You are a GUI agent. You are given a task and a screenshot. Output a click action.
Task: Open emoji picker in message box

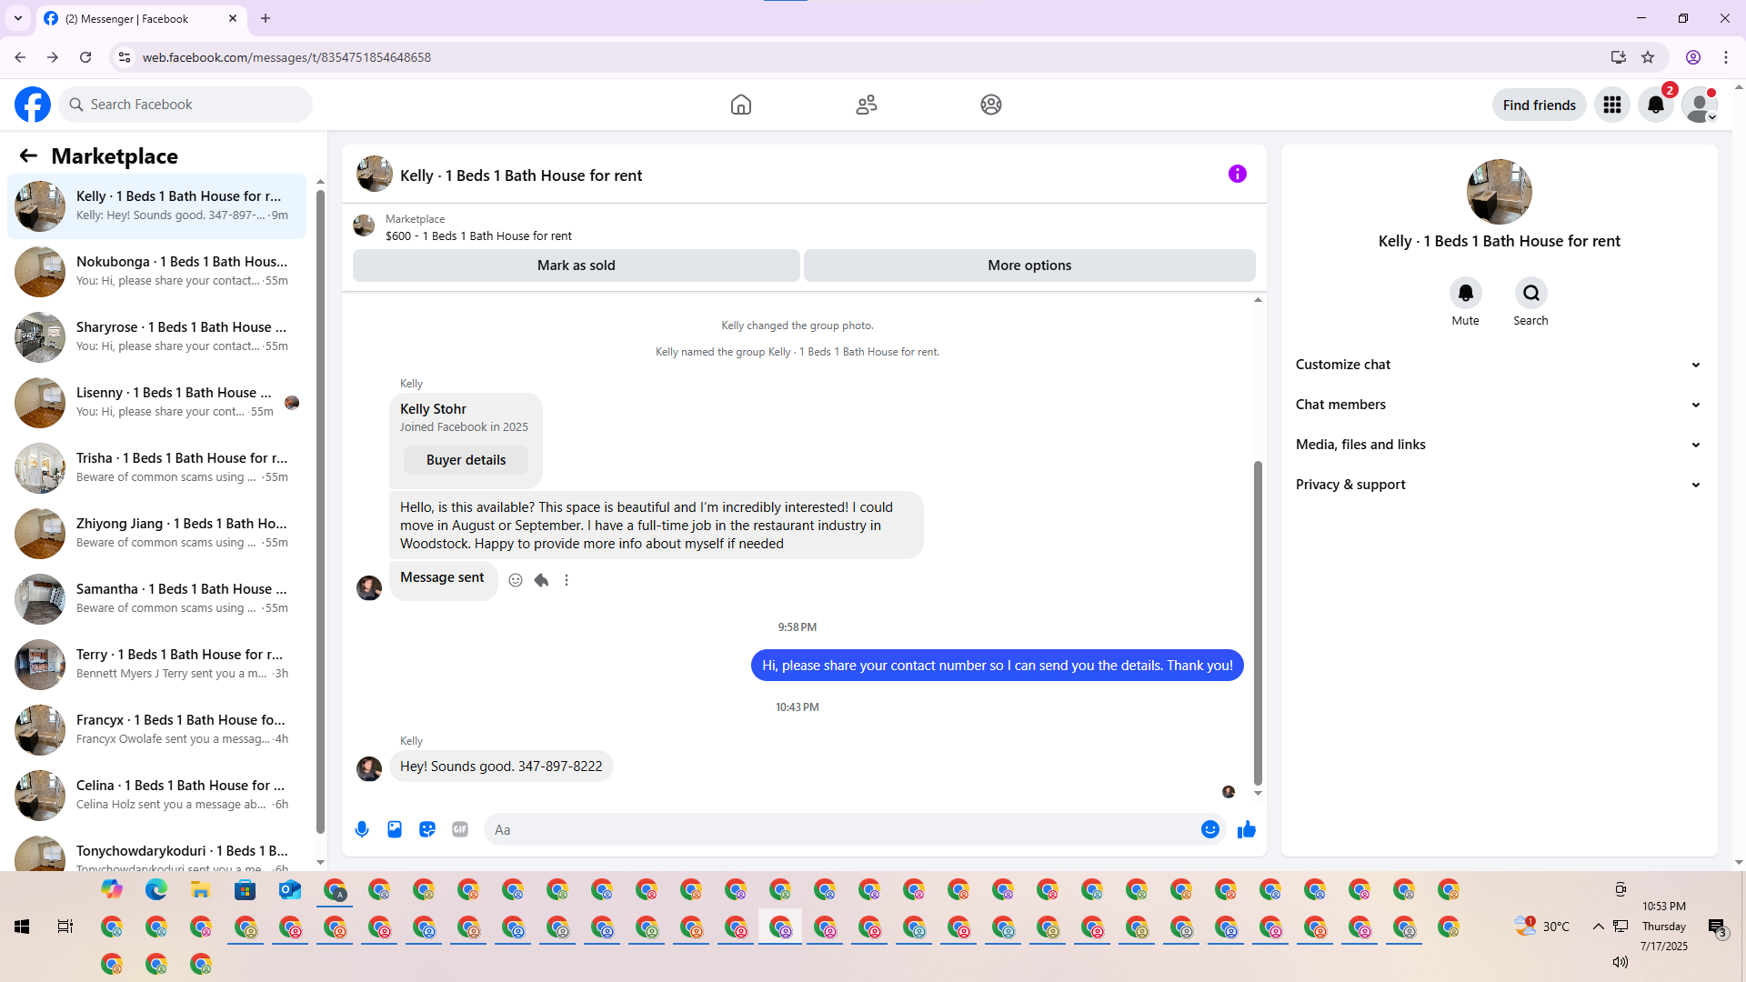pos(1209,829)
